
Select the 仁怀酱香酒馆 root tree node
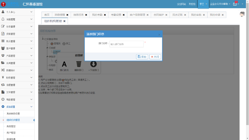pyautogui.click(x=51, y=39)
